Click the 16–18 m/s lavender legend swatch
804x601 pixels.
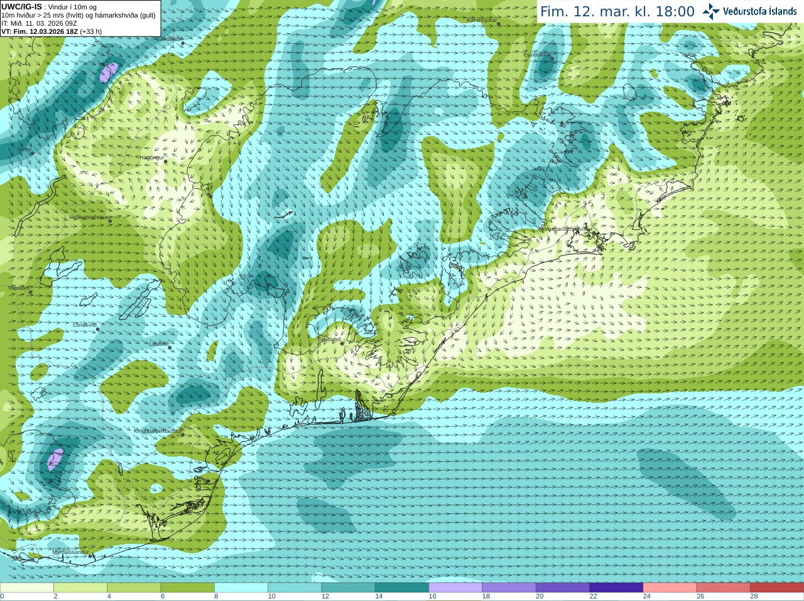coord(455,588)
